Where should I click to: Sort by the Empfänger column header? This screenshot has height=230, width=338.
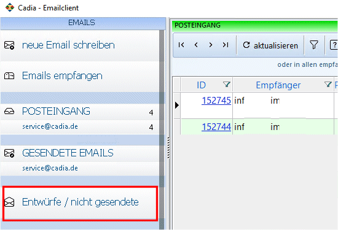(278, 85)
